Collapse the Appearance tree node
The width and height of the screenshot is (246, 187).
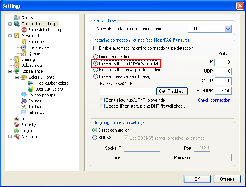[x=10, y=71]
